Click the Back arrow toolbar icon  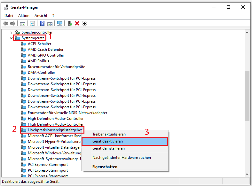point(5,23)
